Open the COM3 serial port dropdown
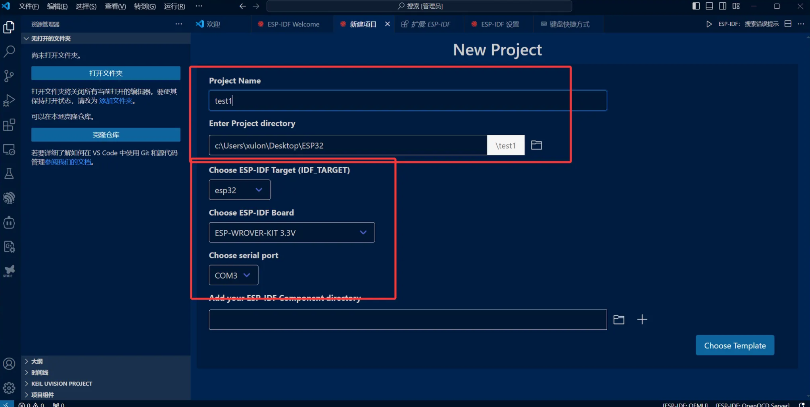Viewport: 810px width, 407px height. click(x=233, y=275)
